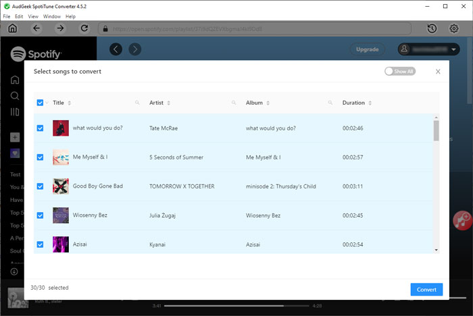Open selection dropdown beside header checkbox

(x=47, y=103)
